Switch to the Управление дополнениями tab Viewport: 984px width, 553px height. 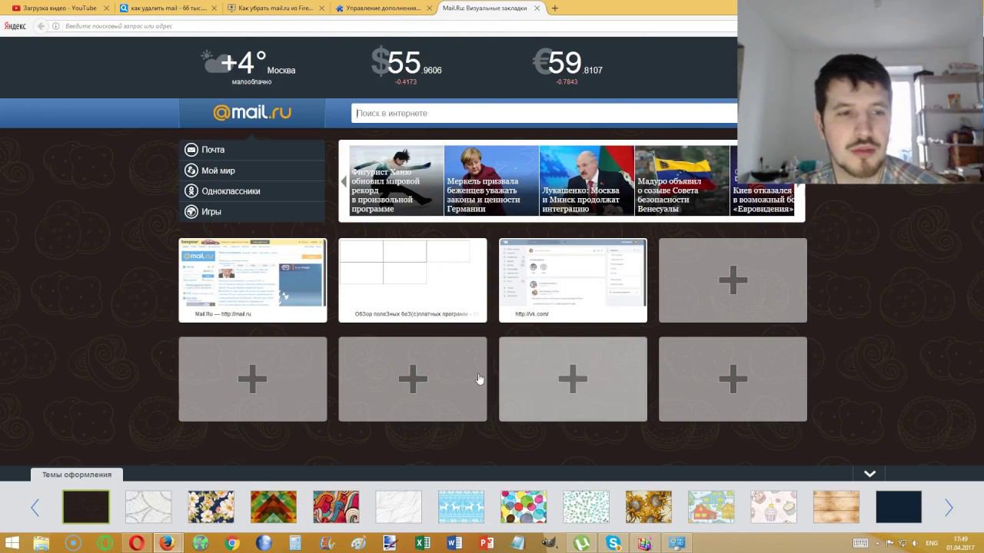click(383, 8)
